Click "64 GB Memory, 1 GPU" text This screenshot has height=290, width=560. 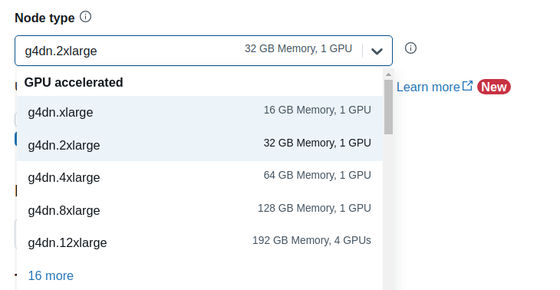(317, 176)
